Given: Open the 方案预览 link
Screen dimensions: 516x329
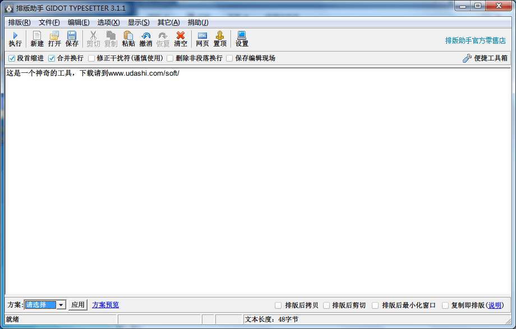Looking at the screenshot, I should click(x=105, y=305).
